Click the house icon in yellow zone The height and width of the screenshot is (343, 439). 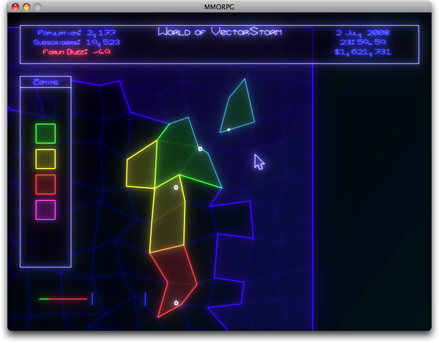(x=176, y=187)
